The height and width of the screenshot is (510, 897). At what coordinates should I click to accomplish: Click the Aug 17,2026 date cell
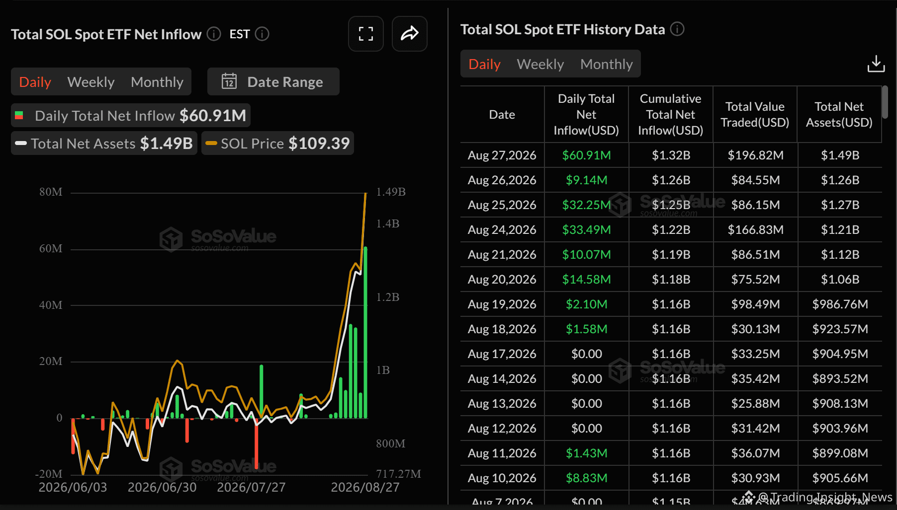502,354
